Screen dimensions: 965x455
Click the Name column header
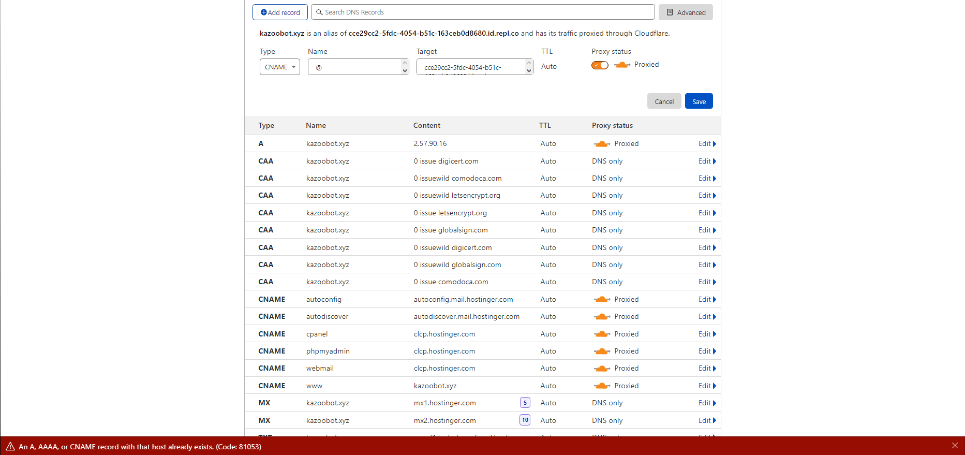click(316, 125)
